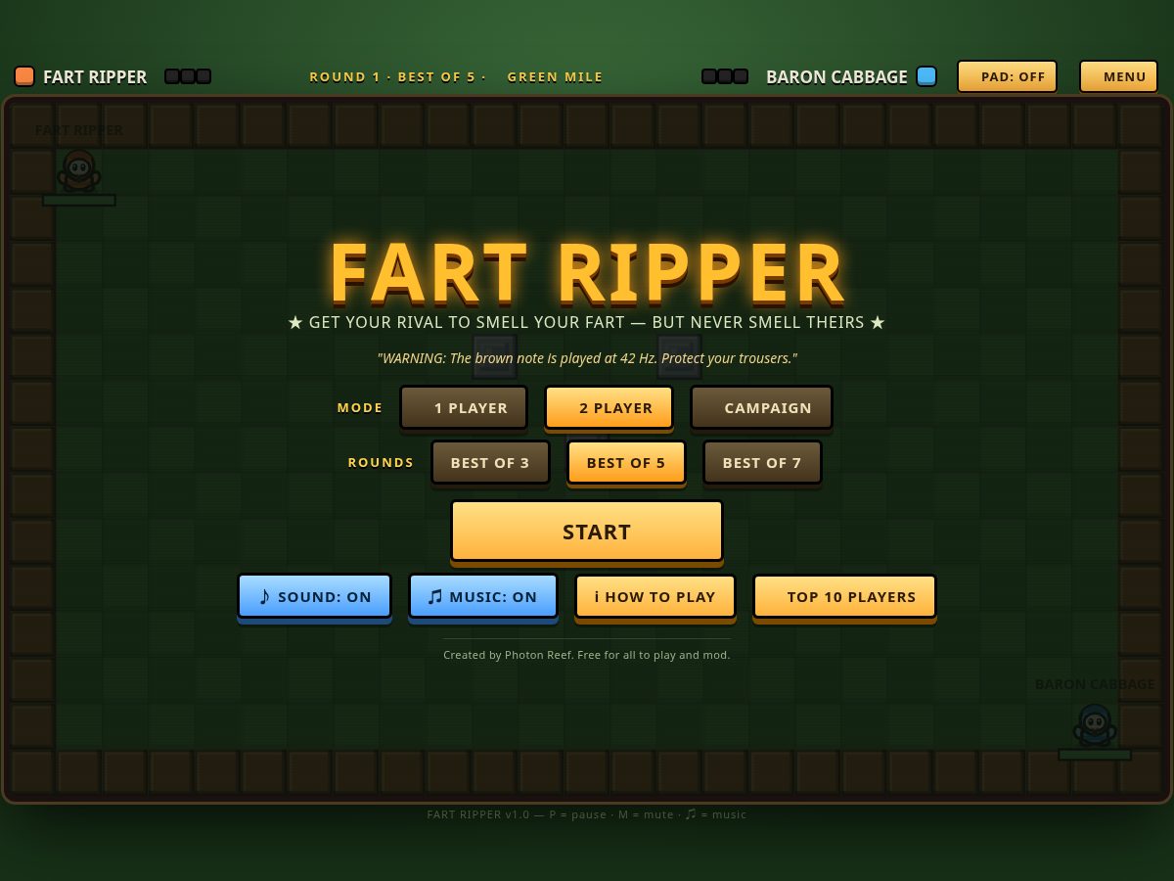Set rounds to Best of 7
Viewport: 1174px width, 881px height.
pos(762,462)
